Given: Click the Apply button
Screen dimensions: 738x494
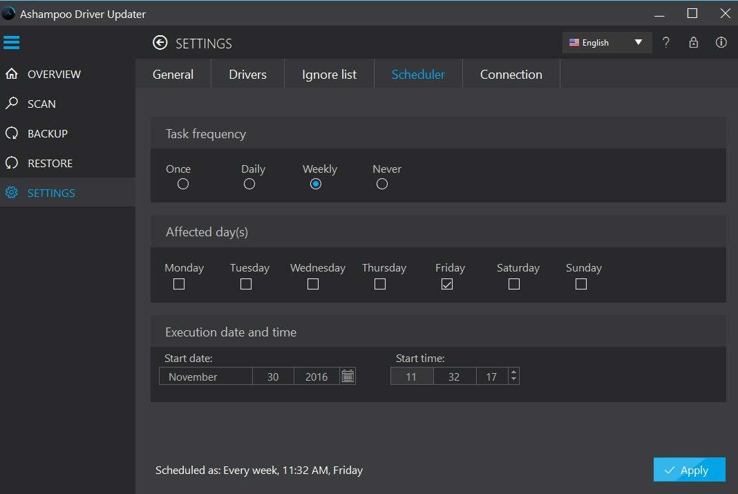Looking at the screenshot, I should 689,470.
